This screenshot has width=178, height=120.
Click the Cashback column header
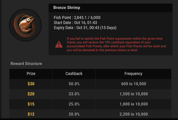coord(74,74)
